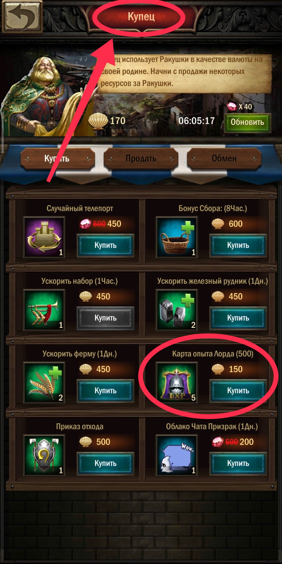Buy Облако Чата Призрак for 200 gems
This screenshot has height=564, width=282.
[238, 463]
